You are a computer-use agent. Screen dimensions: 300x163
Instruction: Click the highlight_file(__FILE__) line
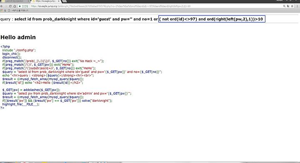click(x=21, y=104)
